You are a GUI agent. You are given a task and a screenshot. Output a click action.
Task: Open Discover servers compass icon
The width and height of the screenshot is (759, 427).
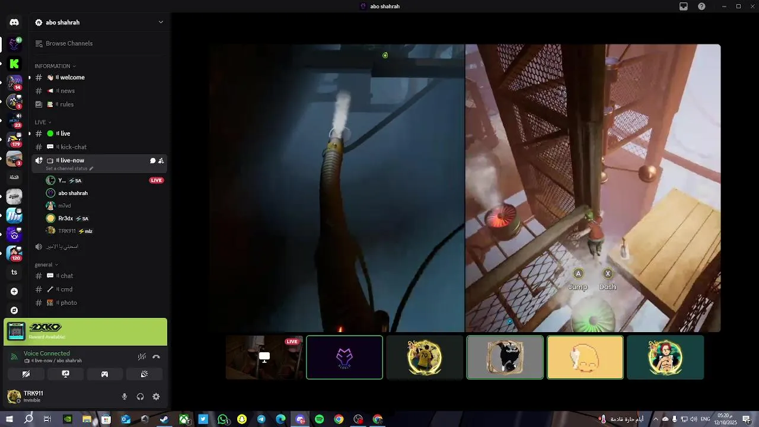14,310
